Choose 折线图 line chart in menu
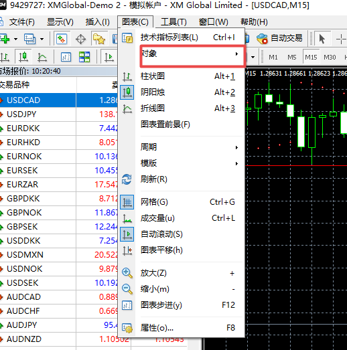This screenshot has width=347, height=350. point(182,108)
